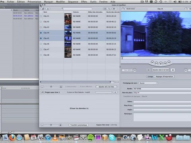Click duration 00:02:02:10 of Clip #3

(111, 27)
